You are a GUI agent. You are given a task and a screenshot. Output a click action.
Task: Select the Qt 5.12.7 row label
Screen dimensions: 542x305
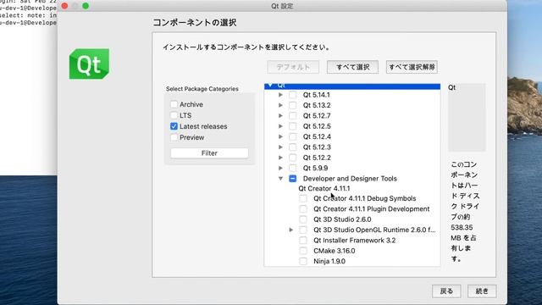(x=317, y=115)
